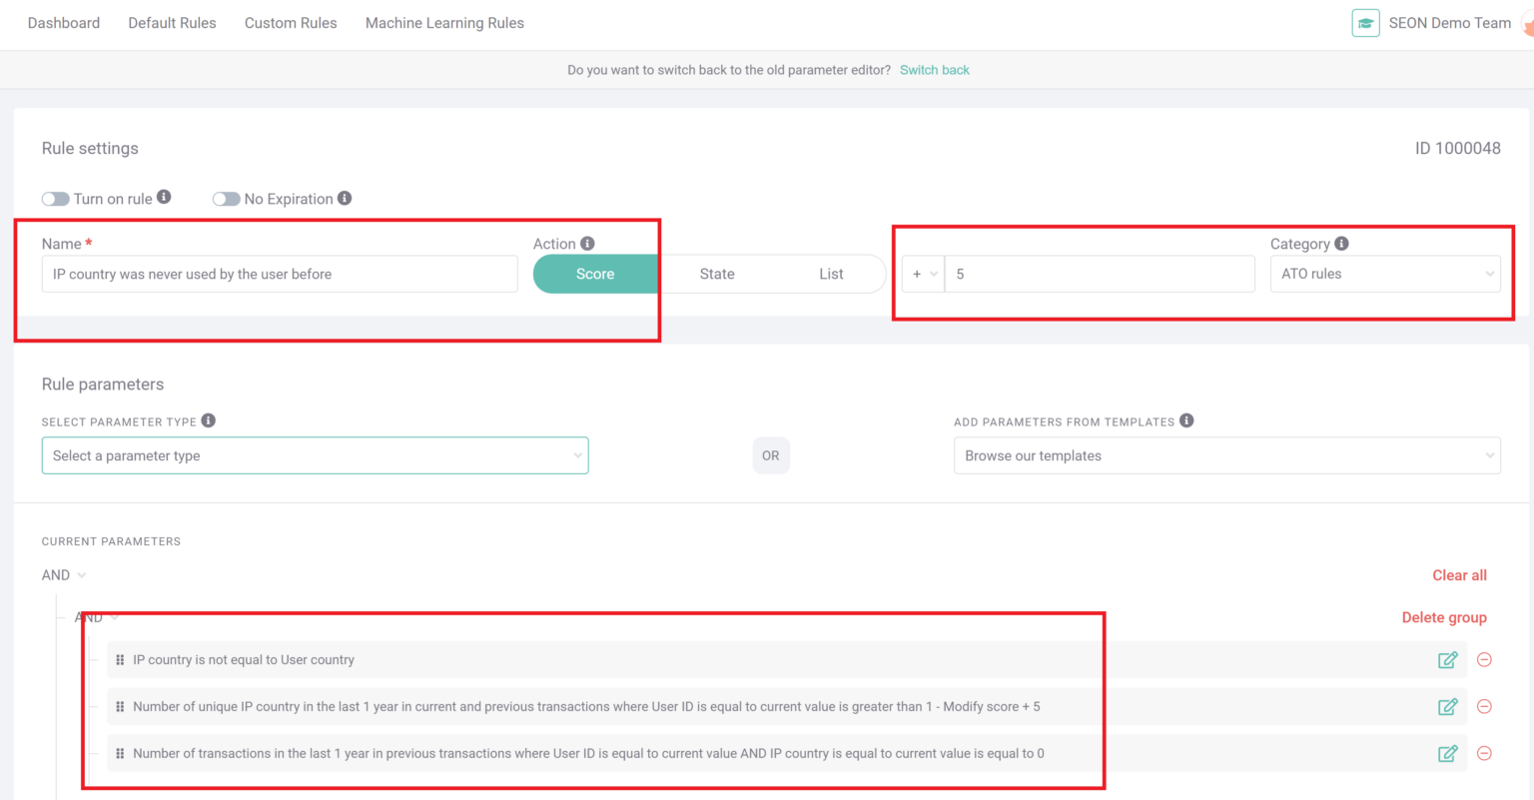Click the Clear all link
Viewport: 1534px width, 800px height.
tap(1459, 574)
